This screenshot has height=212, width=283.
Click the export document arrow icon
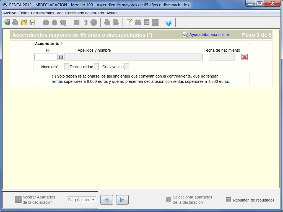click(116, 23)
